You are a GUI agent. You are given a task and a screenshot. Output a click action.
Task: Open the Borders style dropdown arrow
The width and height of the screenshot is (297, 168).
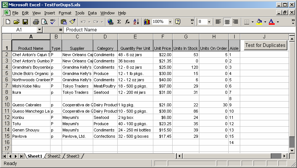(x=252, y=22)
